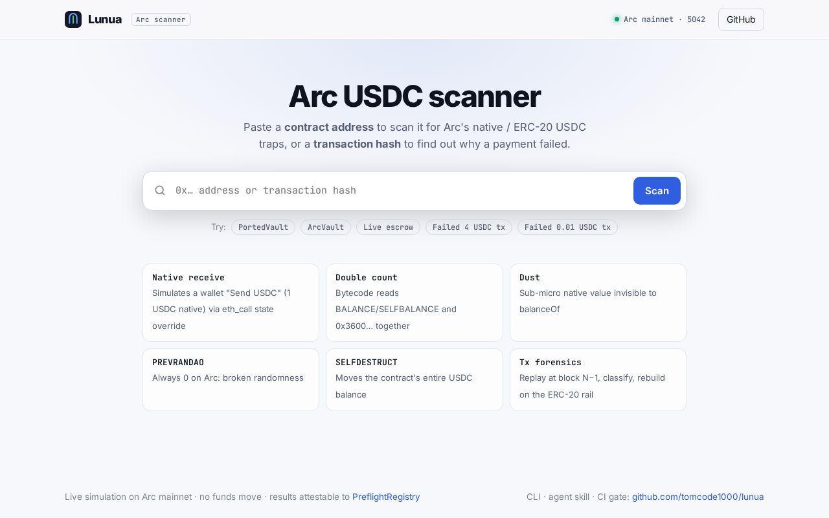Select the Tx forensics card
The height and width of the screenshot is (518, 829).
[x=598, y=379]
